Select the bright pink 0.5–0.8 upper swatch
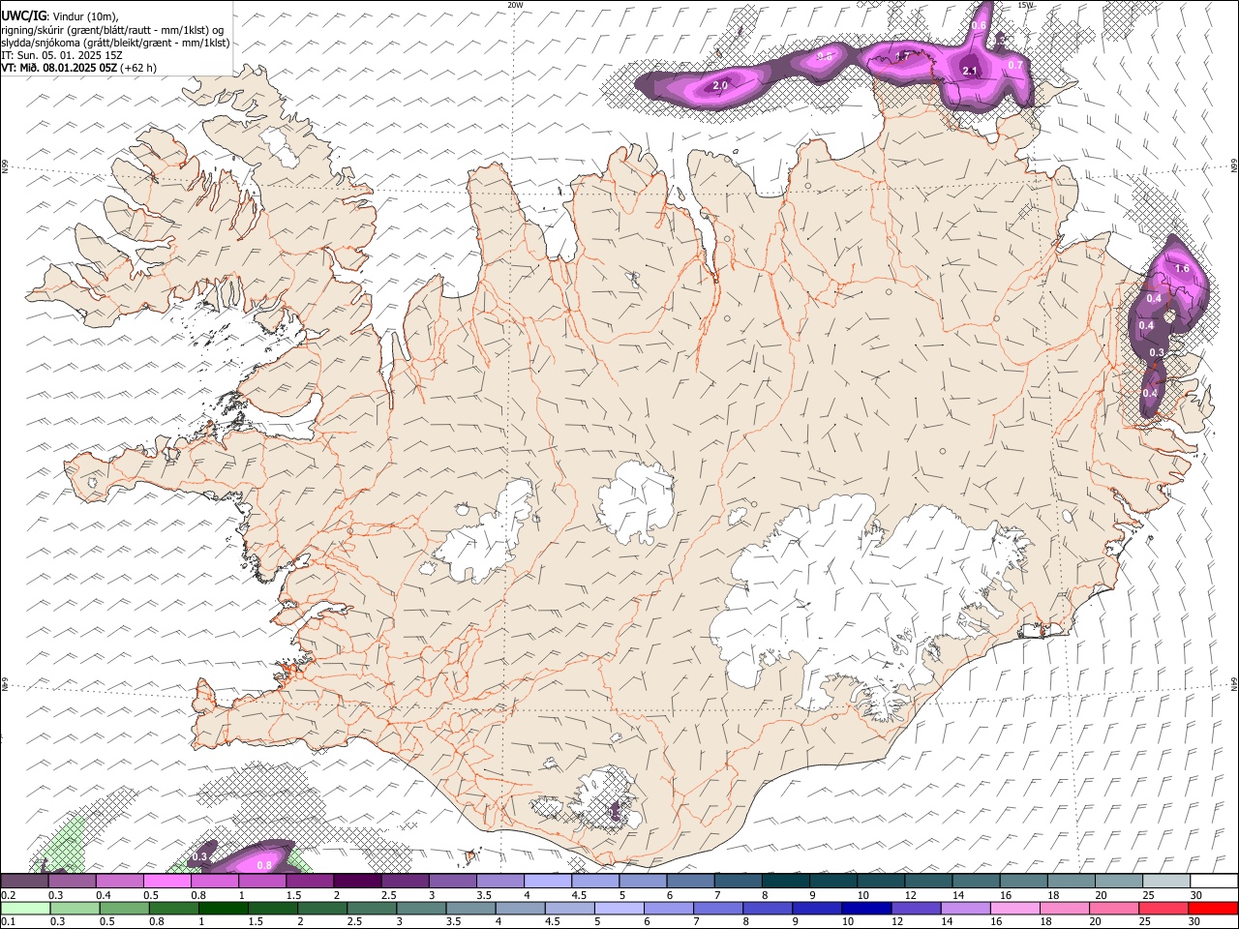 167,882
